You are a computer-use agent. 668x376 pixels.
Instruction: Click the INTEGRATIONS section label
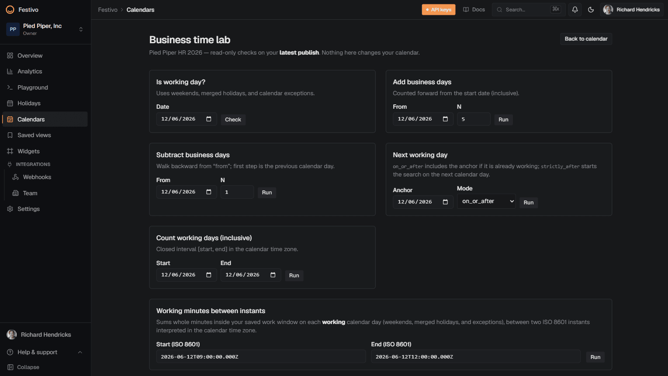point(33,164)
